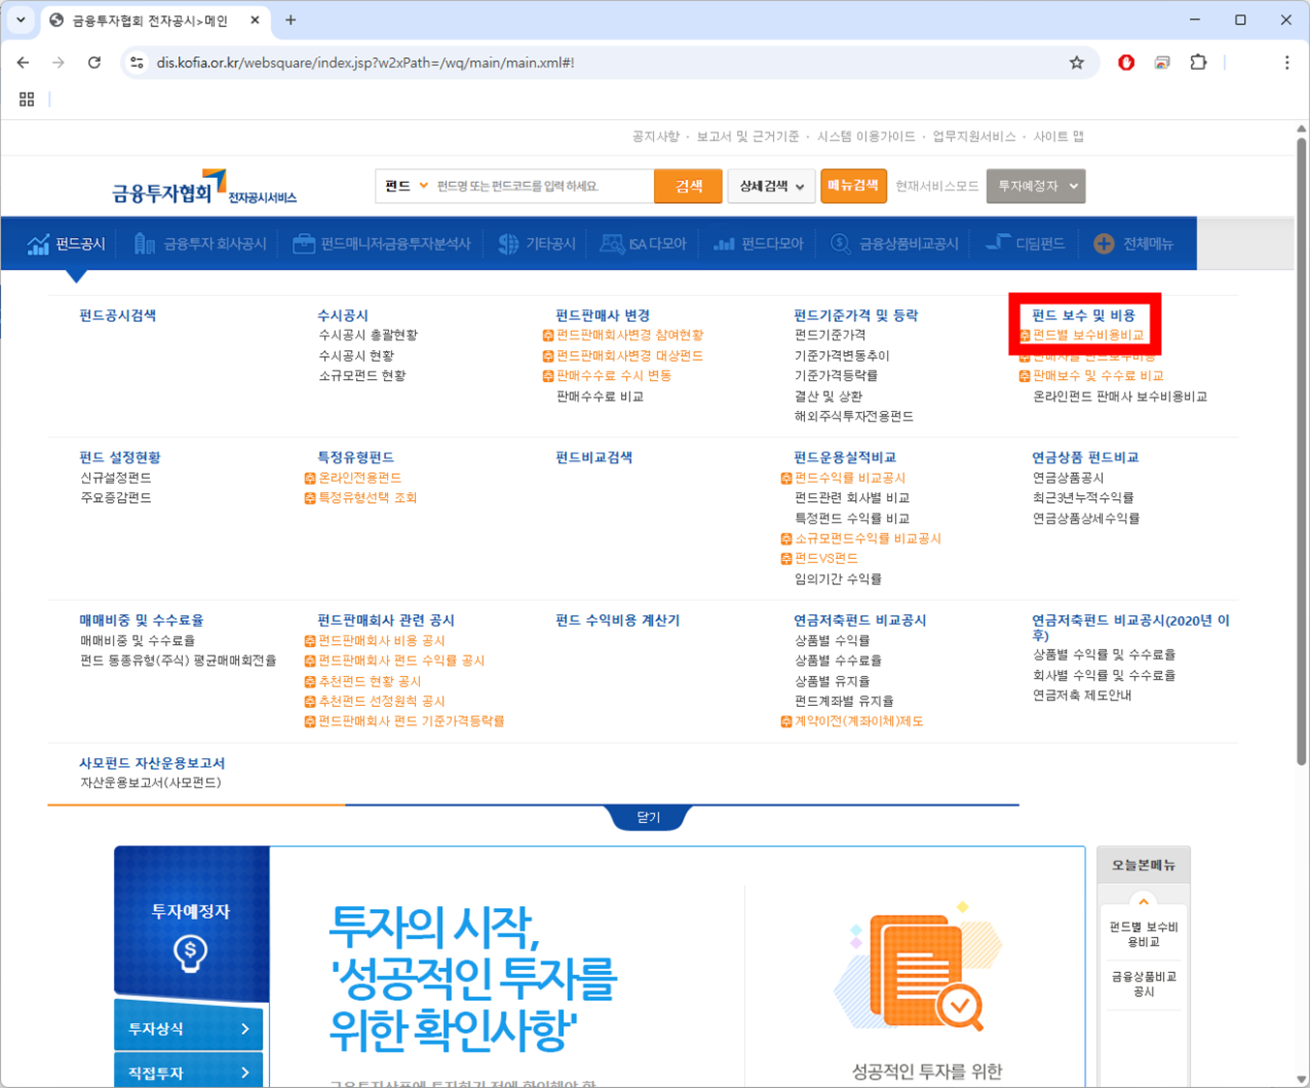The width and height of the screenshot is (1310, 1088).
Task: Open 온라인펀드 판매사 보수비용비교 item
Action: pos(1119,397)
